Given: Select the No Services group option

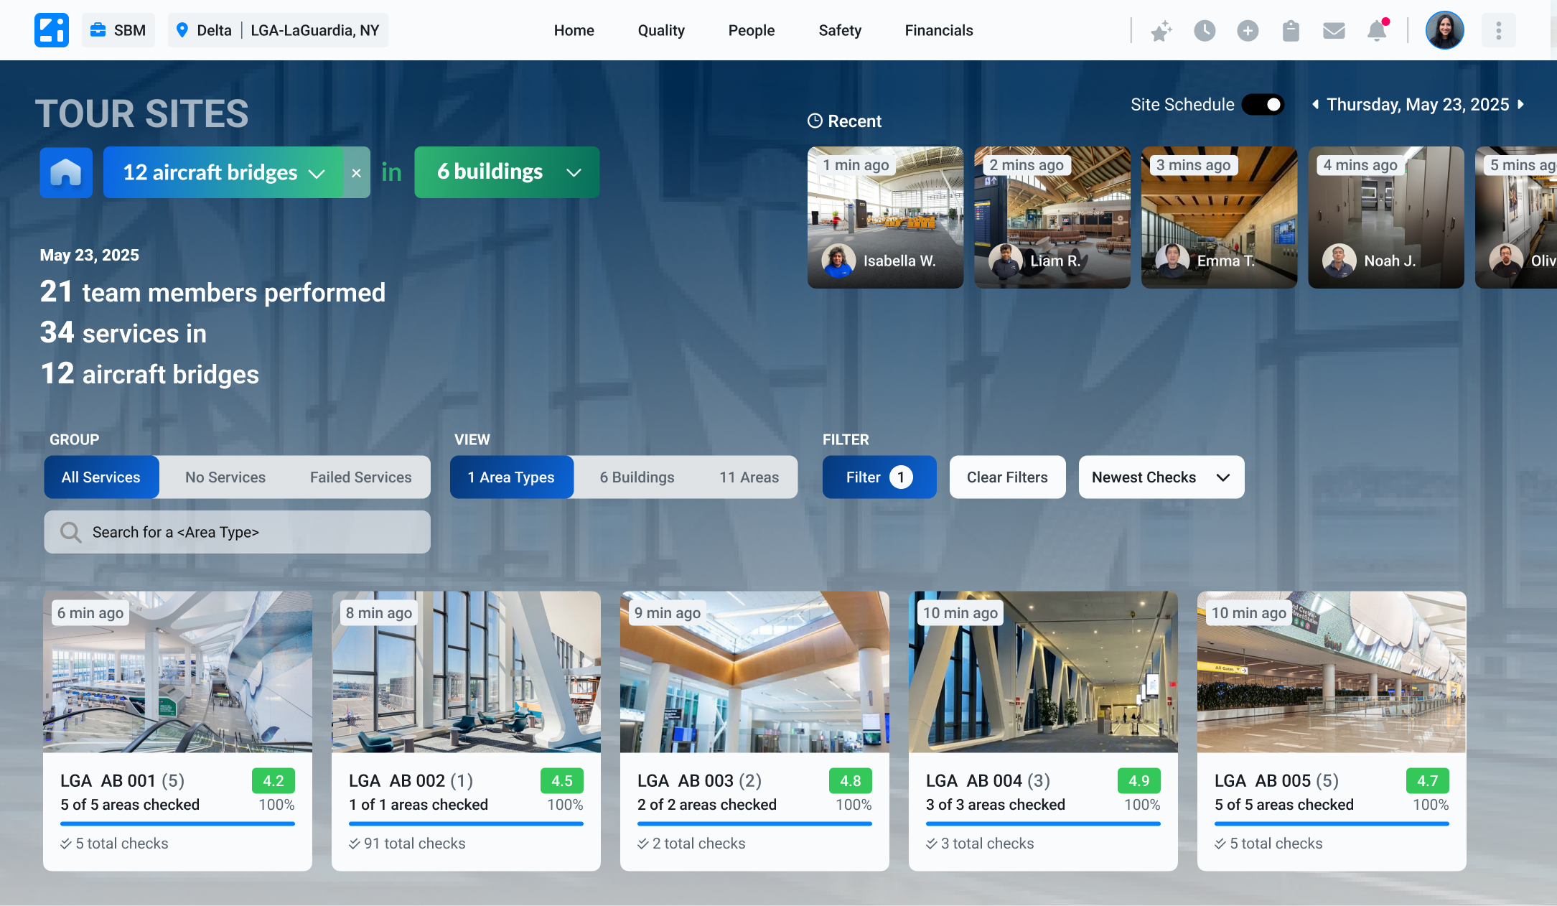Looking at the screenshot, I should click(x=225, y=477).
